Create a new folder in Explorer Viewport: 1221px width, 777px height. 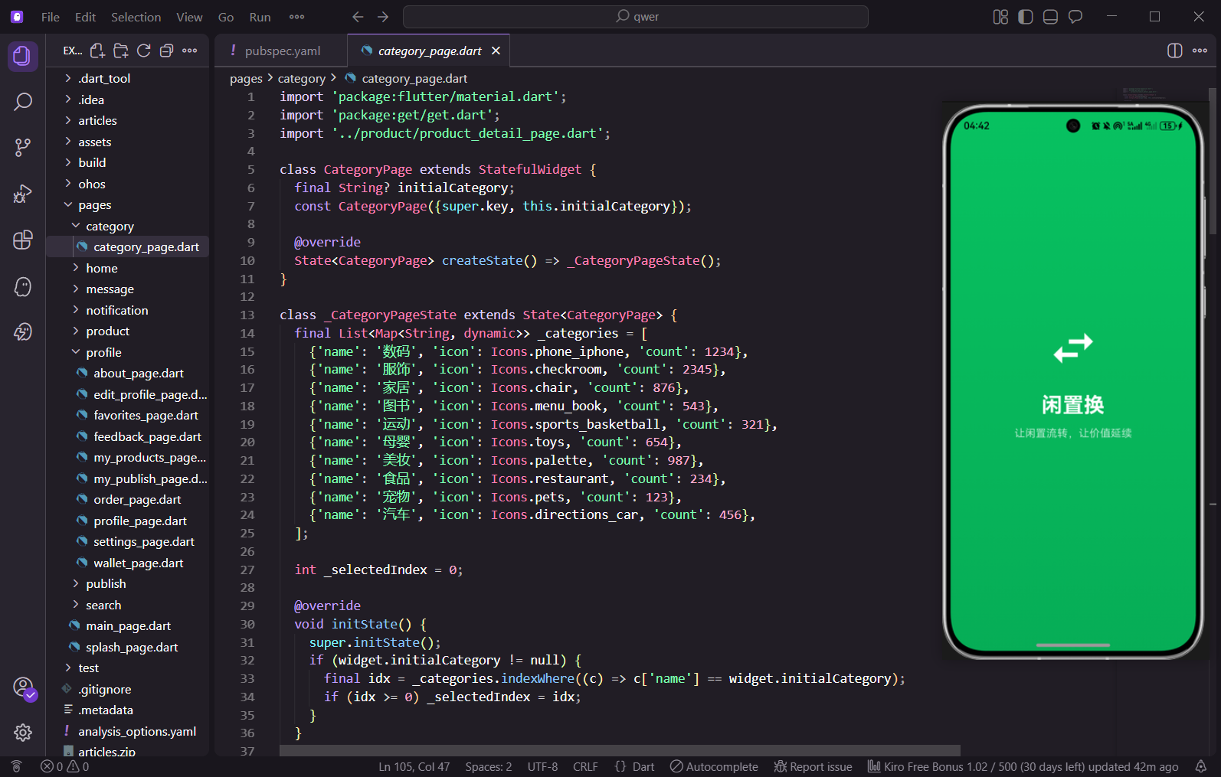click(120, 51)
